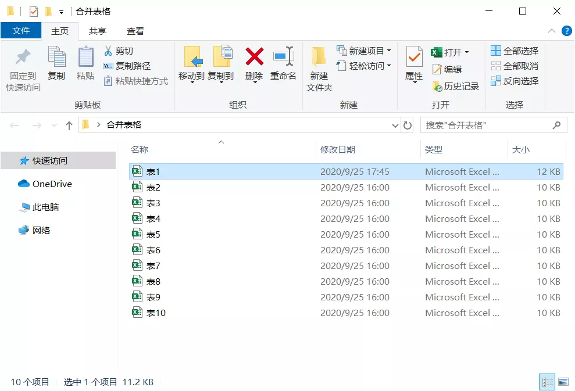Click the Copy to (复制到) icon
Screen dimensions: 575x391
[222, 56]
